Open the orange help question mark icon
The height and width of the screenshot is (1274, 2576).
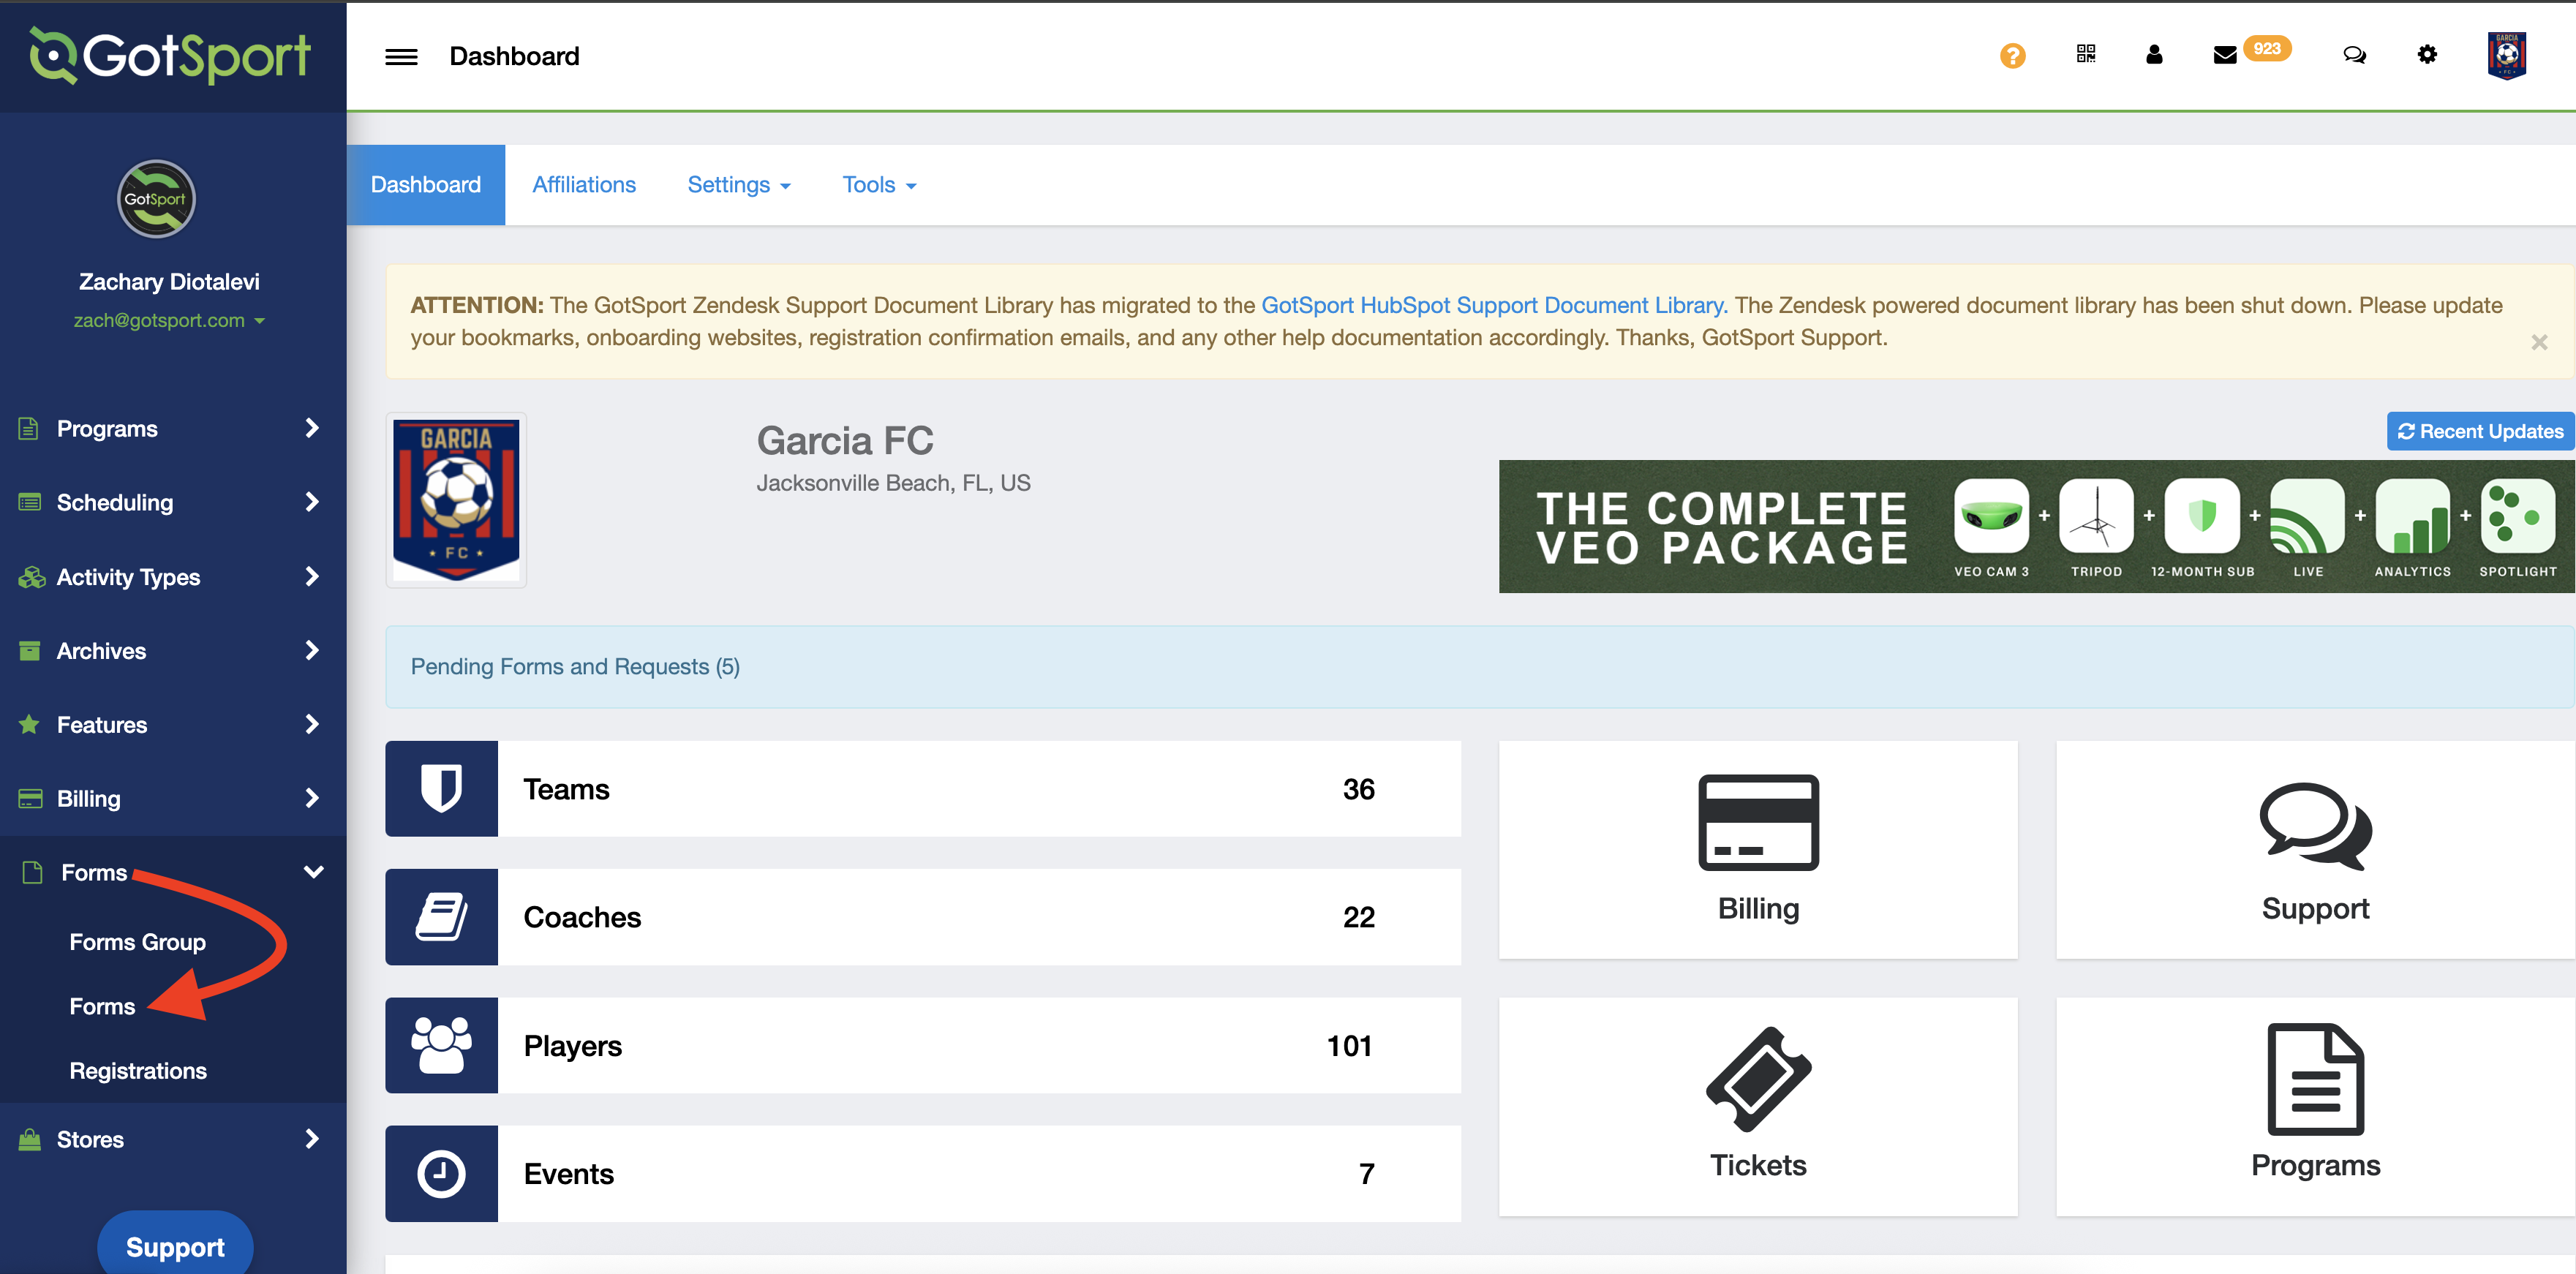click(2012, 56)
